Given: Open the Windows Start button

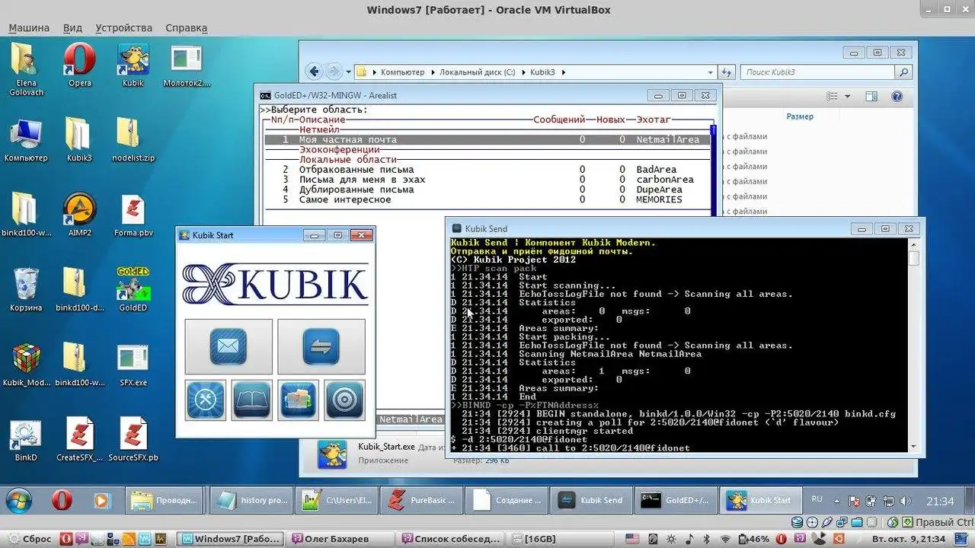Looking at the screenshot, I should (18, 501).
